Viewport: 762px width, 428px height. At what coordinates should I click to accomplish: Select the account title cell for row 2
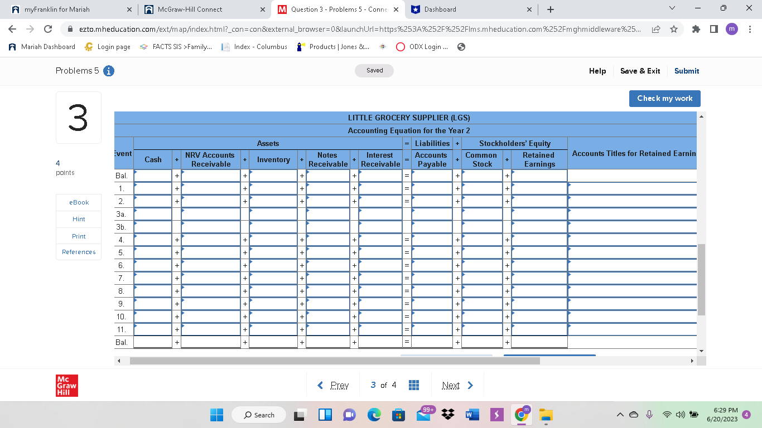point(633,201)
